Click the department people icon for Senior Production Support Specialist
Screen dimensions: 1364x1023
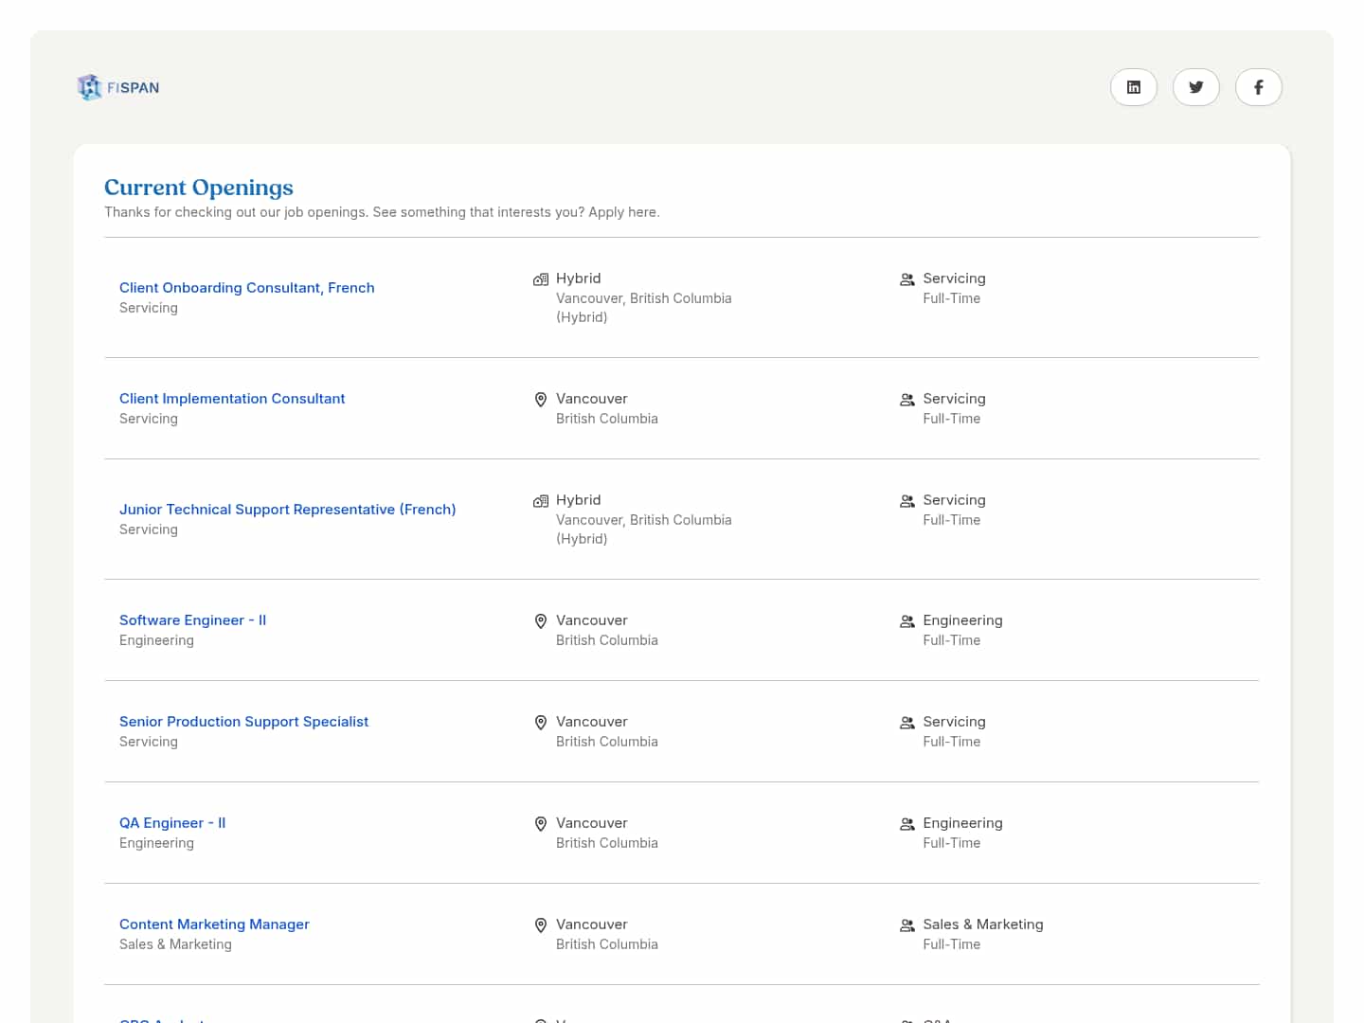click(x=907, y=723)
